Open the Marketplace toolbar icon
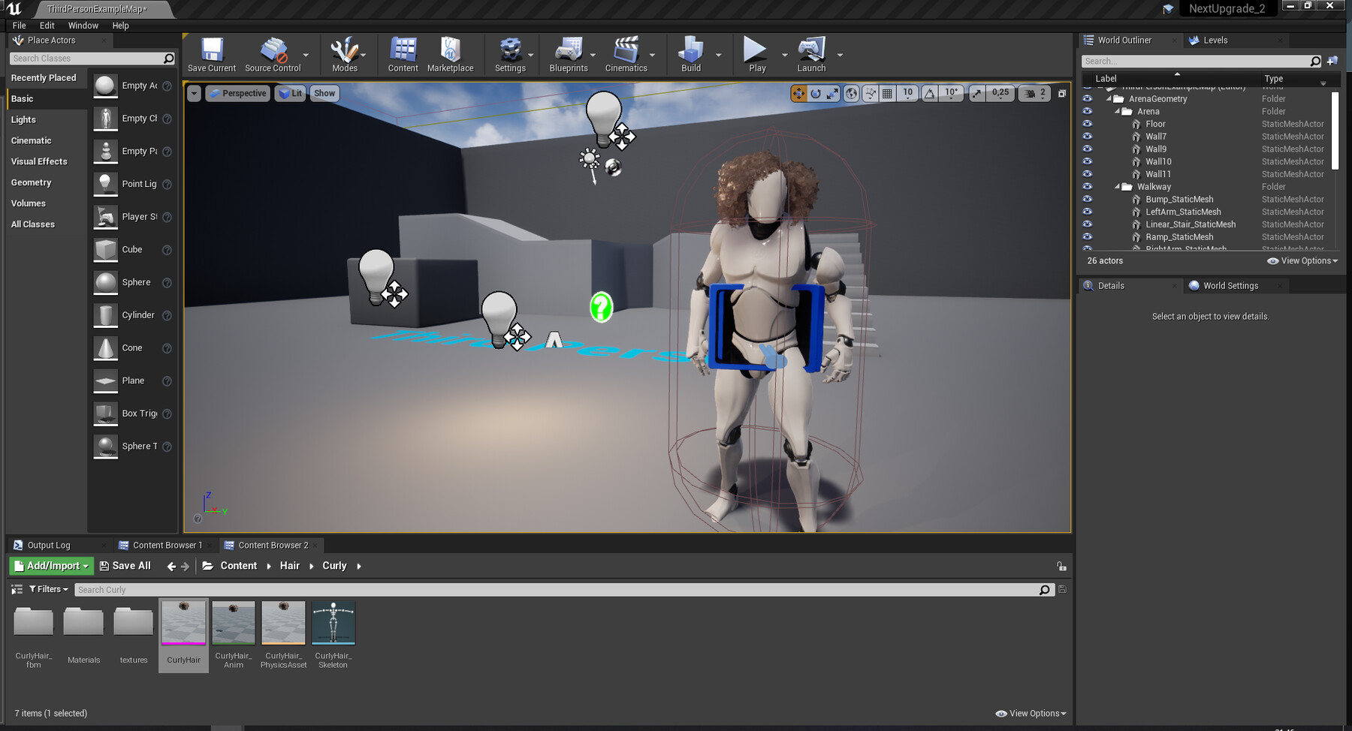 click(451, 54)
